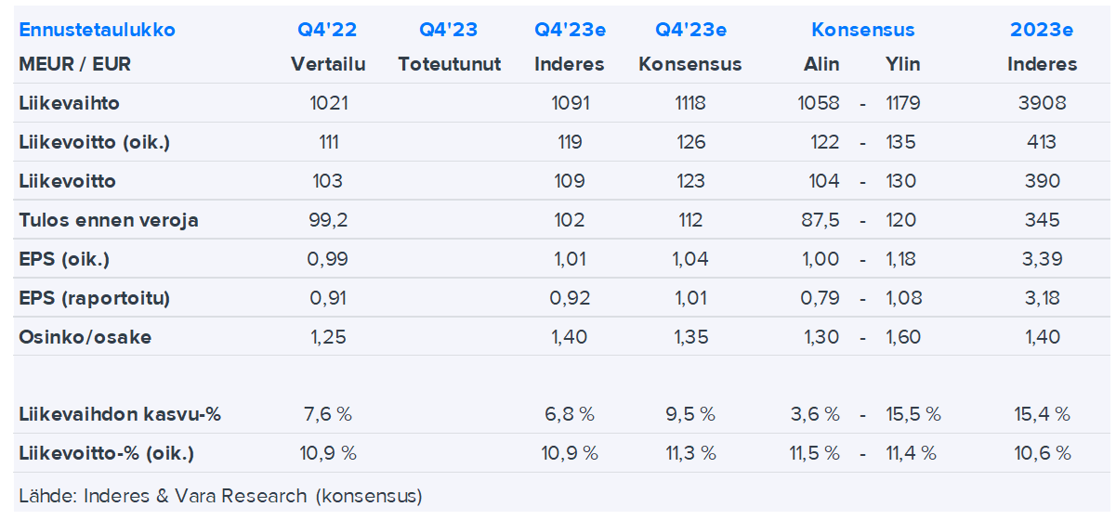Click the 2023e column header
Image resolution: width=1116 pixels, height=520 pixels.
1042,30
